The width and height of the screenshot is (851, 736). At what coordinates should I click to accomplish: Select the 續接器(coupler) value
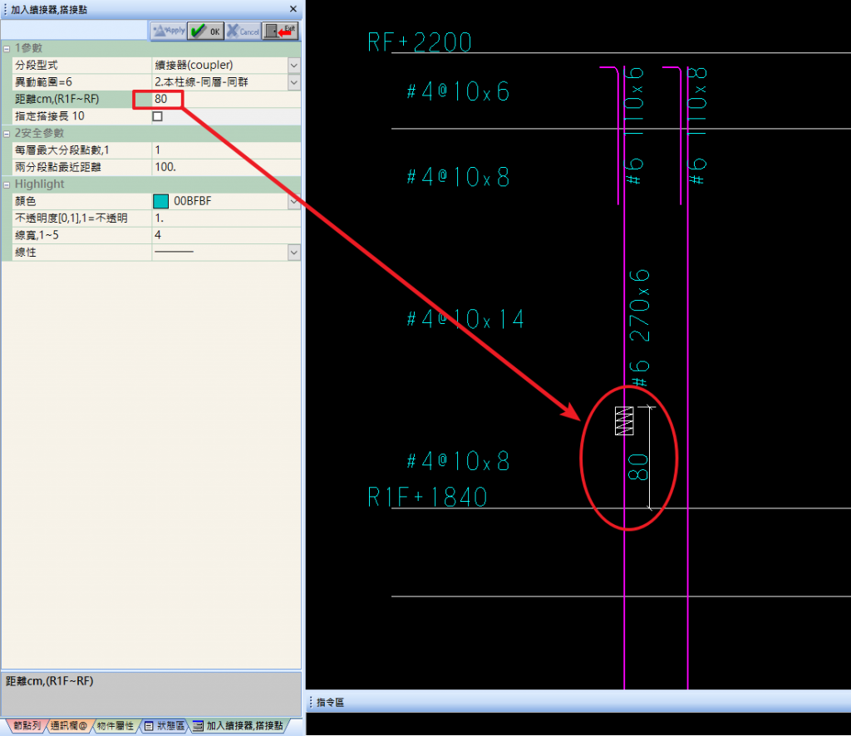[x=194, y=65]
